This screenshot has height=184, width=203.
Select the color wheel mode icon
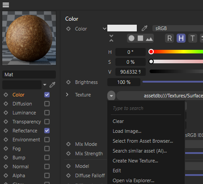pos(131,38)
